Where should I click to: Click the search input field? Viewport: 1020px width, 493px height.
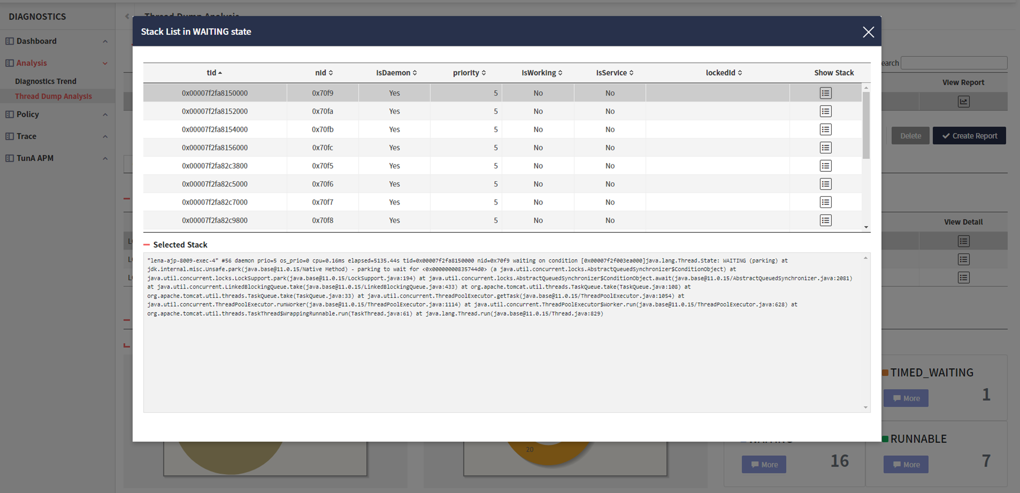click(x=954, y=63)
